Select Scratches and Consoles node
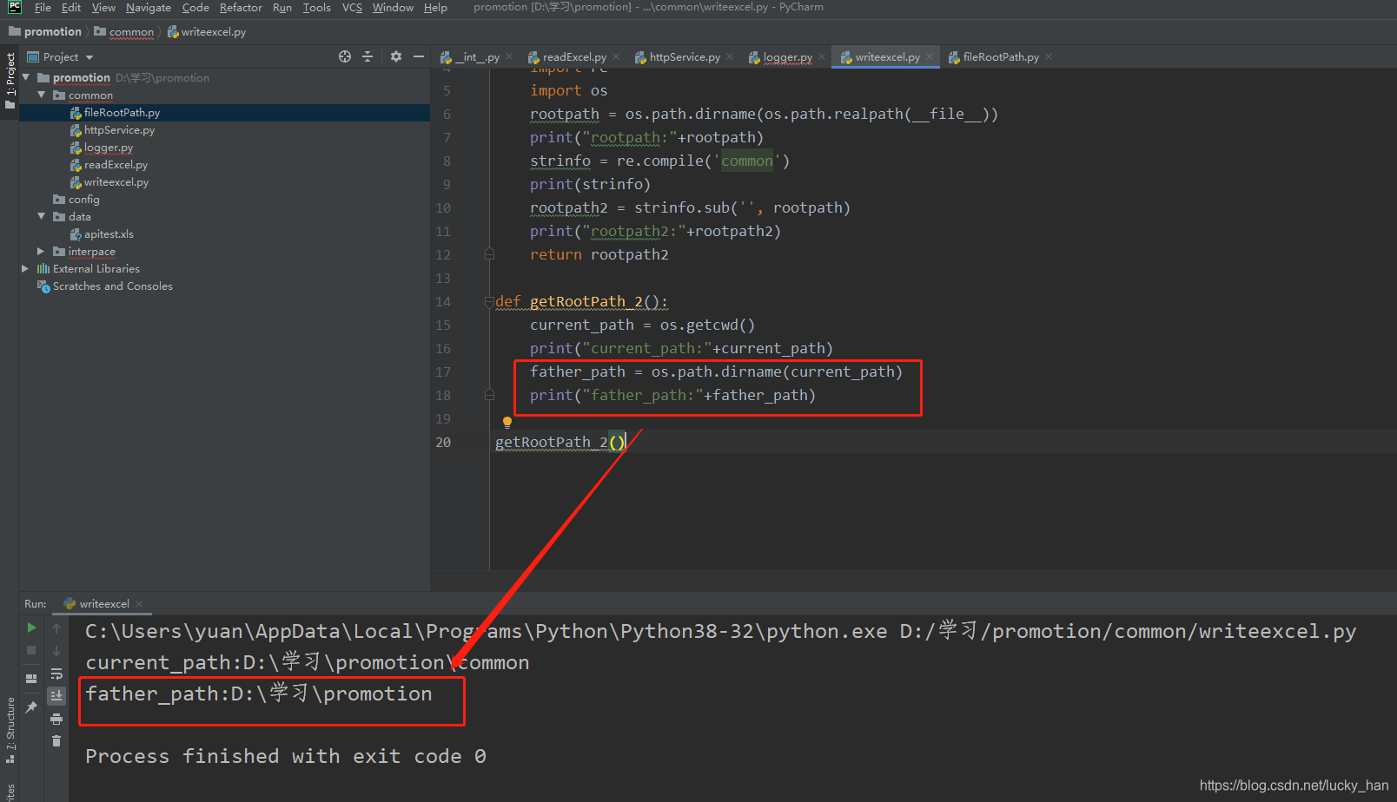The height and width of the screenshot is (802, 1397). click(x=105, y=286)
